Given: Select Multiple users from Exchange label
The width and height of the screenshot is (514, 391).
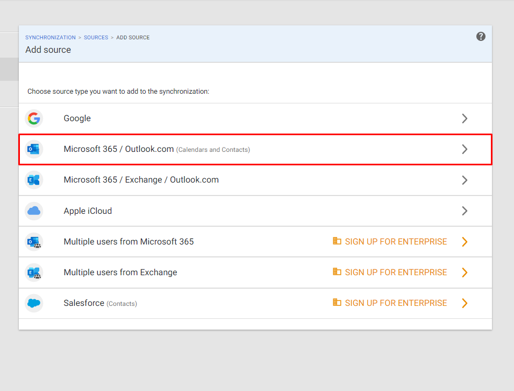Looking at the screenshot, I should coord(120,273).
